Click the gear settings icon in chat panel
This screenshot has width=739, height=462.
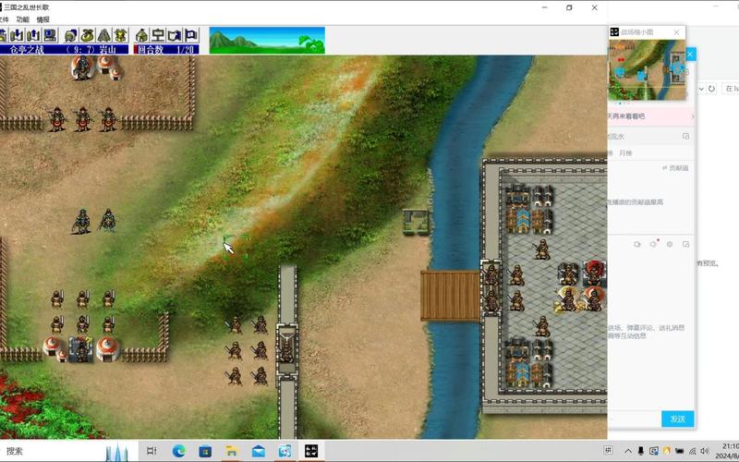pos(670,244)
